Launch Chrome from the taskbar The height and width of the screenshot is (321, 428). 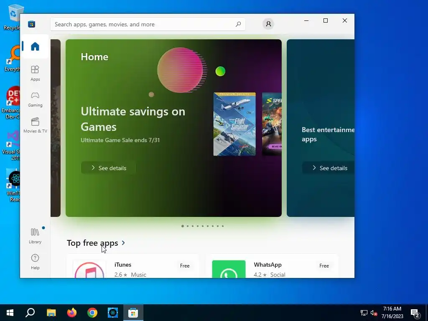click(92, 313)
